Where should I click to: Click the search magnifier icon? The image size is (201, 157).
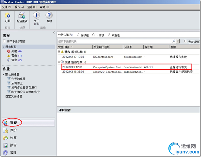pyautogui.click(x=174, y=41)
